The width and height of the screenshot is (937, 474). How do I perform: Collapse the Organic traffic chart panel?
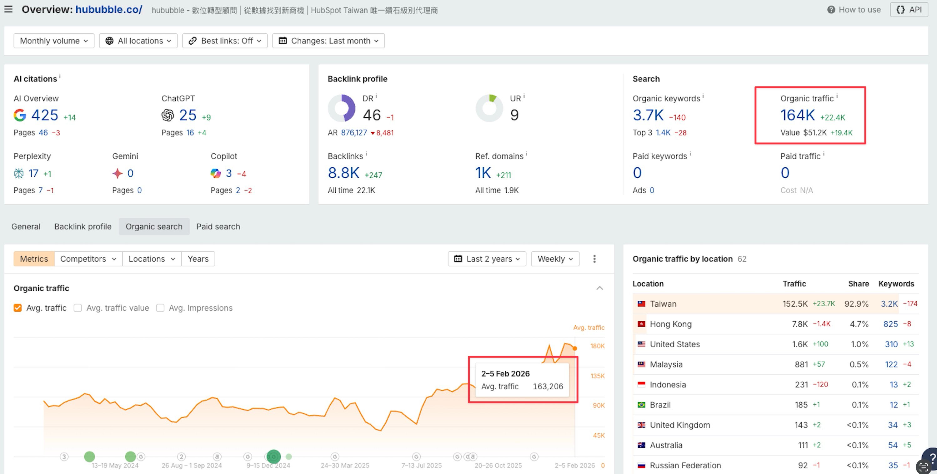(600, 288)
